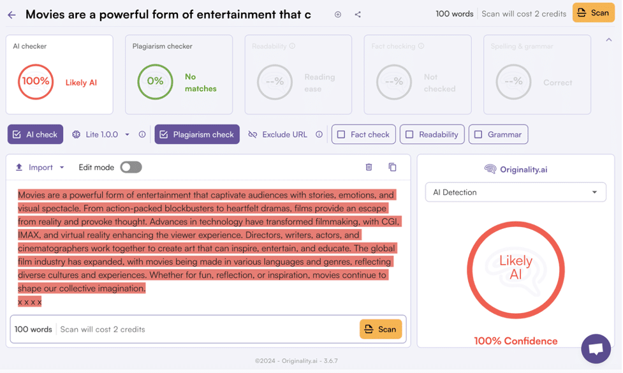Click the Exclude URL link icon
623x373 pixels.
[x=253, y=135]
